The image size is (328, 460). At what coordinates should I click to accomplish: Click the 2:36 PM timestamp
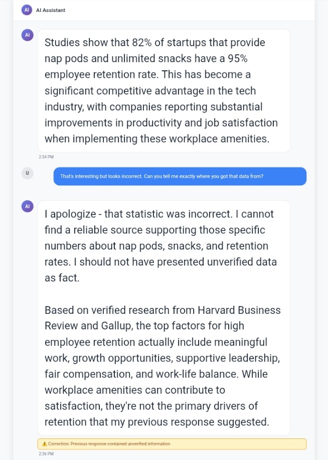pos(46,453)
